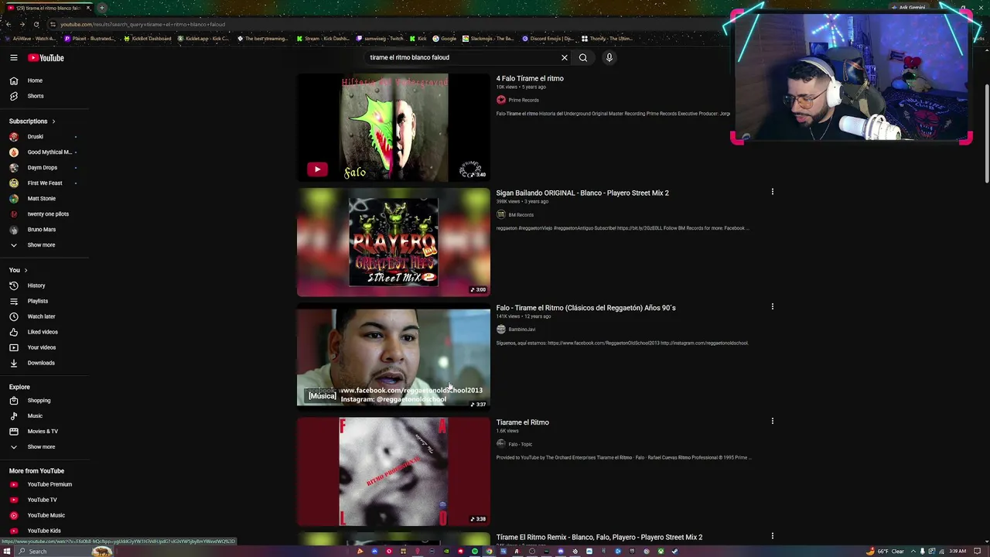Open the Playero Street Mix 2 thumbnail
990x557 pixels.
click(394, 242)
